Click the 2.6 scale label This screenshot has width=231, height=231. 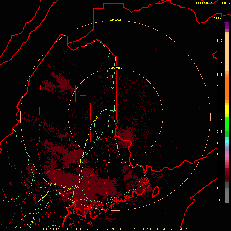[219, 132]
